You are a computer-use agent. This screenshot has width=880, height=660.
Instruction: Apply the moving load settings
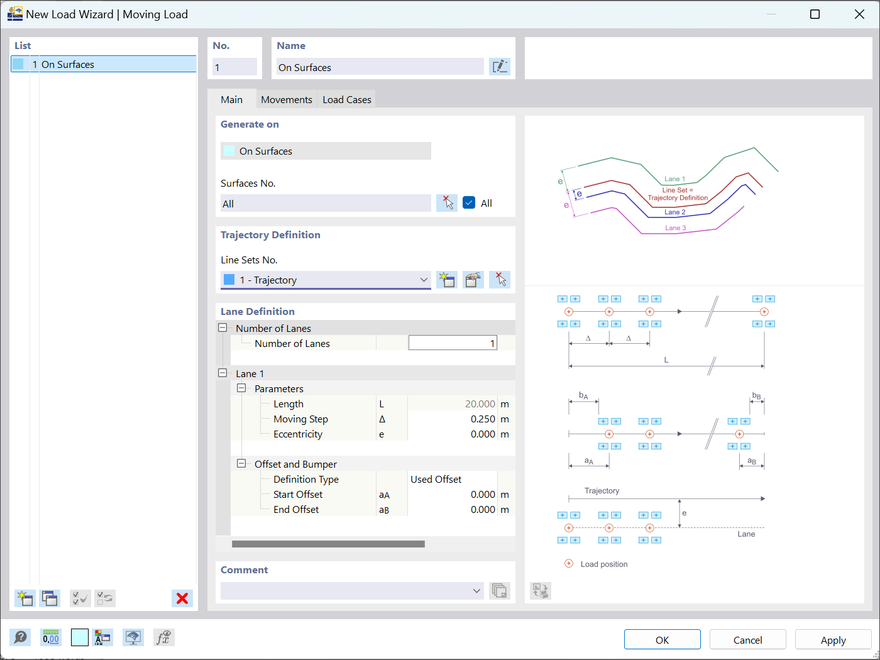[x=833, y=639]
